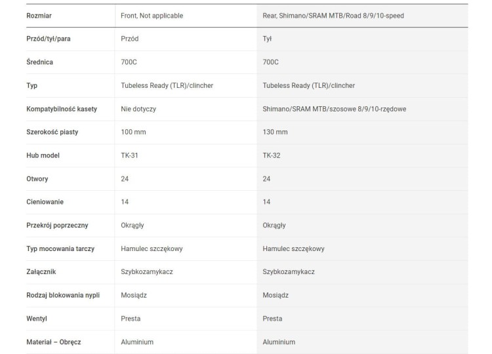Select the TK-31 hub model cell
The width and height of the screenshot is (492, 354).
[129, 155]
